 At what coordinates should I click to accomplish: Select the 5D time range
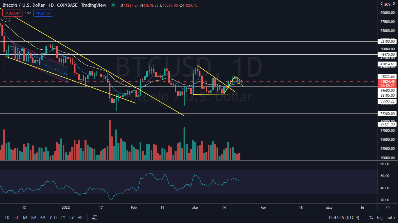click(16, 217)
